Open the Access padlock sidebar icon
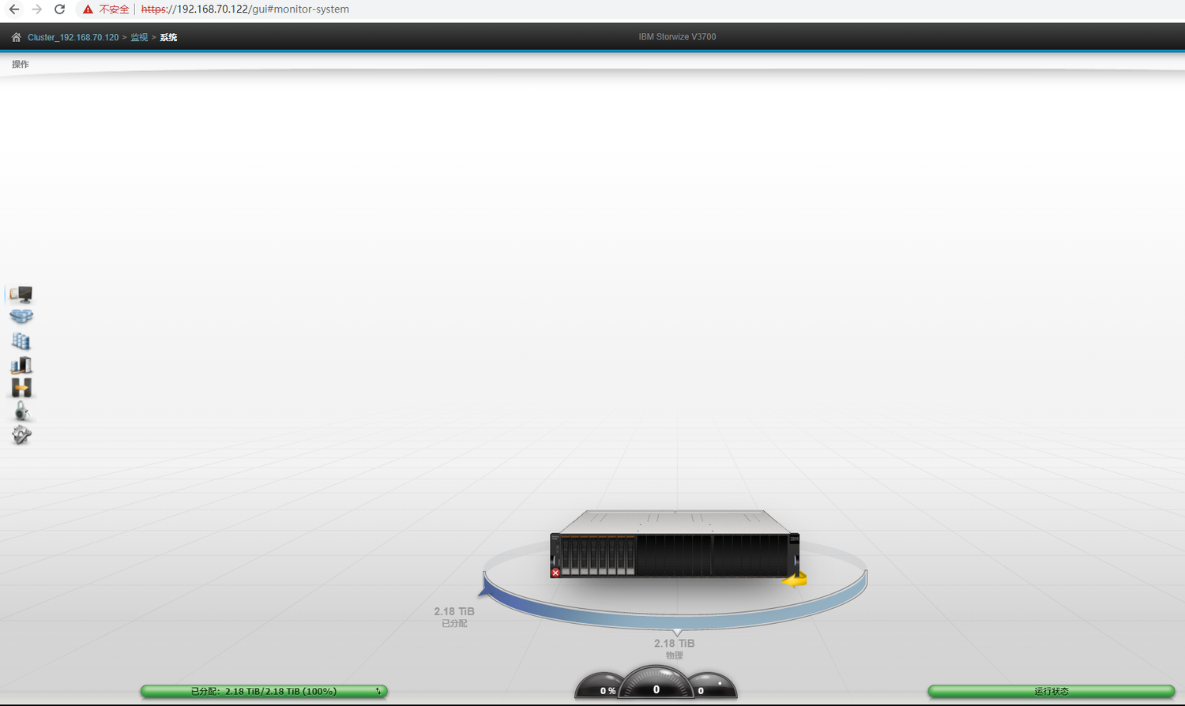Screen dimensions: 1185x706 click(x=21, y=411)
